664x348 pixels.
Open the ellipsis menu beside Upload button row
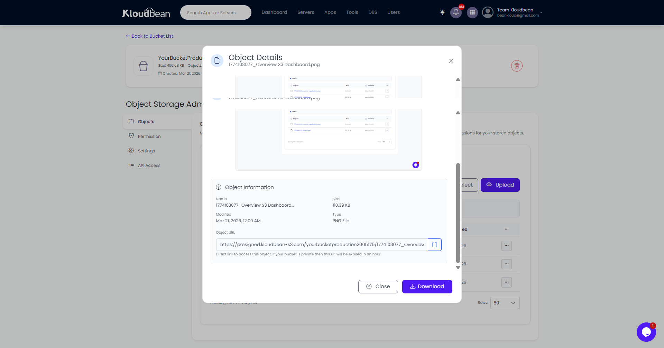tap(507, 229)
